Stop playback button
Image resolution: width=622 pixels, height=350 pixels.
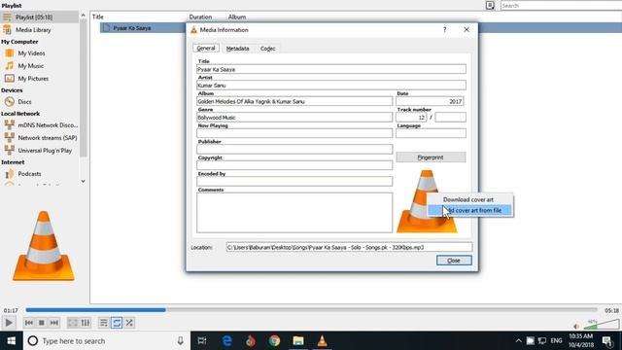tap(41, 323)
